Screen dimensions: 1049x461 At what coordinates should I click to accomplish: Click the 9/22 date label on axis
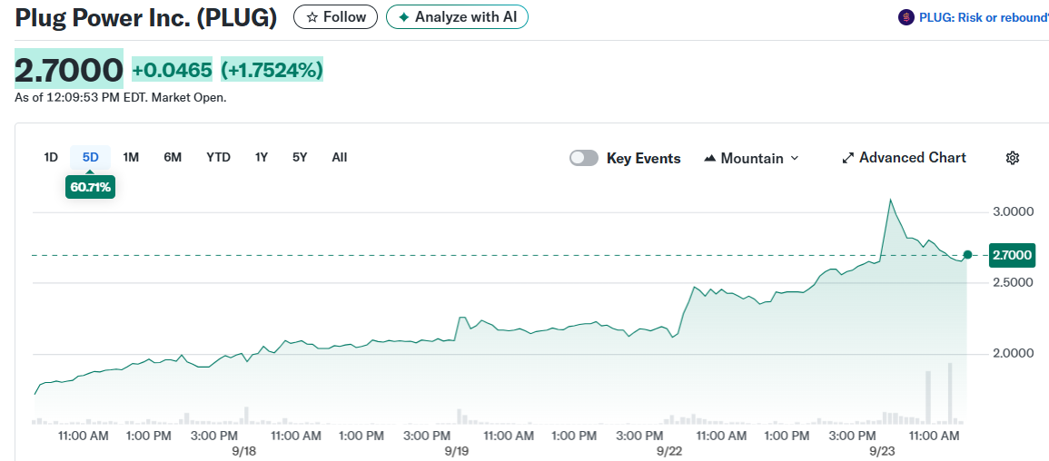click(669, 451)
